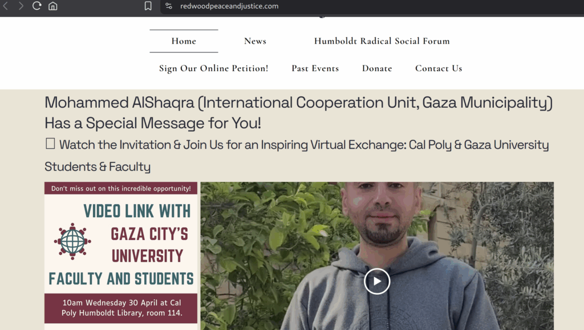The width and height of the screenshot is (584, 330).
Task: Click the browser forward arrow
Action: pyautogui.click(x=21, y=6)
